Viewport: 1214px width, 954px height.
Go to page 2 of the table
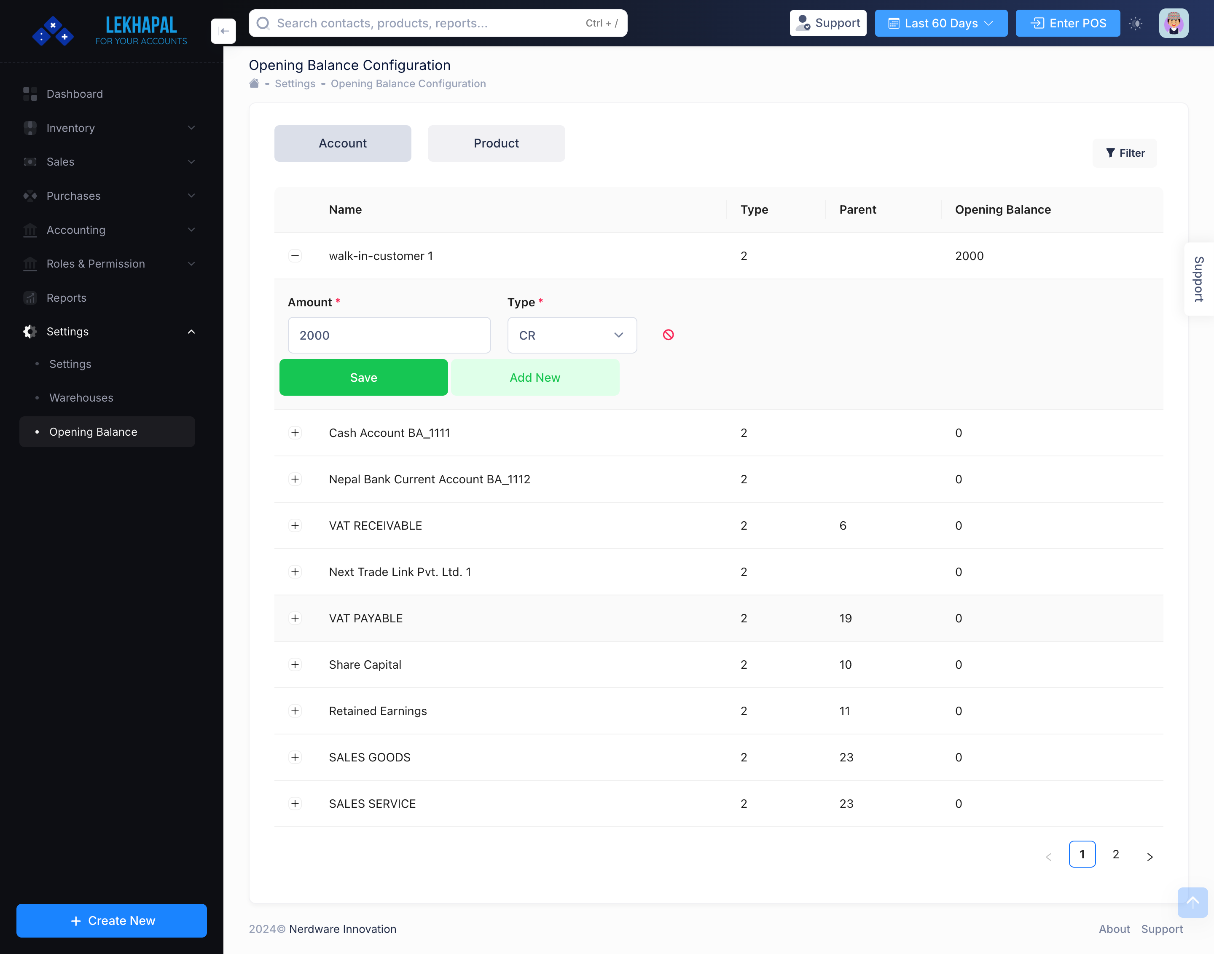[1116, 854]
